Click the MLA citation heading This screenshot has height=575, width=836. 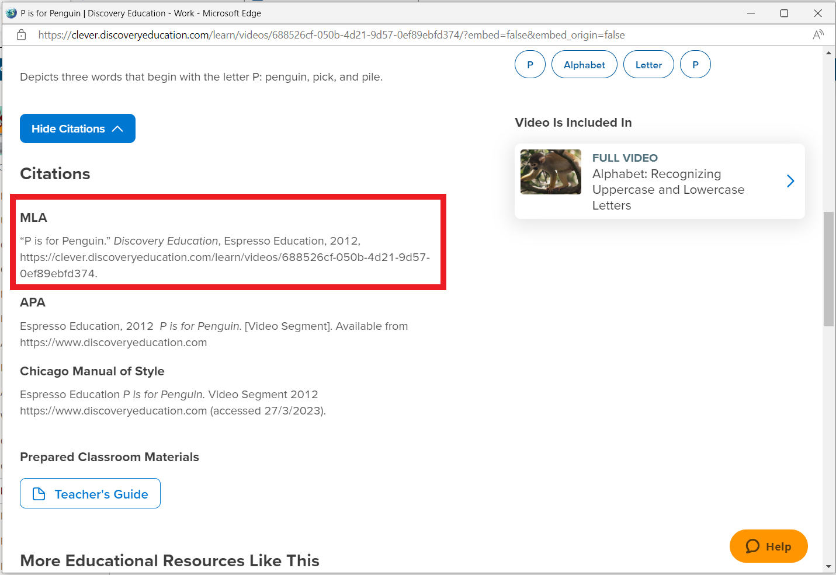pos(33,218)
